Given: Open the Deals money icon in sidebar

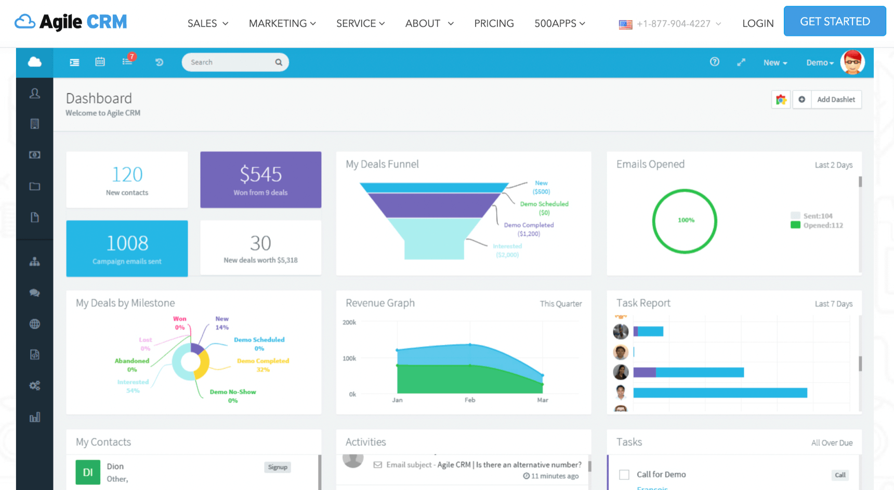Looking at the screenshot, I should (35, 155).
